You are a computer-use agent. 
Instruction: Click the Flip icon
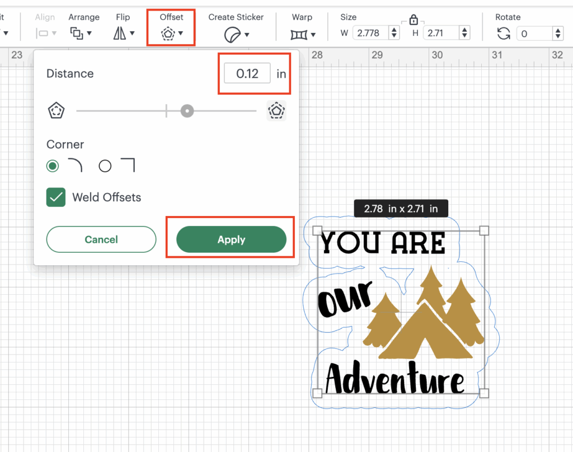click(120, 34)
